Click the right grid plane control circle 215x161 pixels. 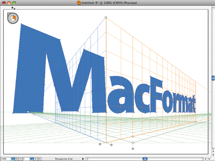tap(111, 145)
